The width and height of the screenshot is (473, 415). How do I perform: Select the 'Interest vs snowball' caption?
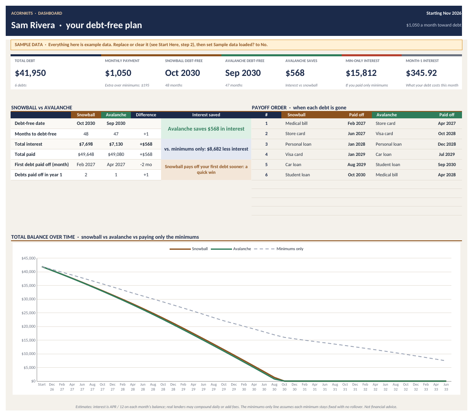[x=301, y=85]
